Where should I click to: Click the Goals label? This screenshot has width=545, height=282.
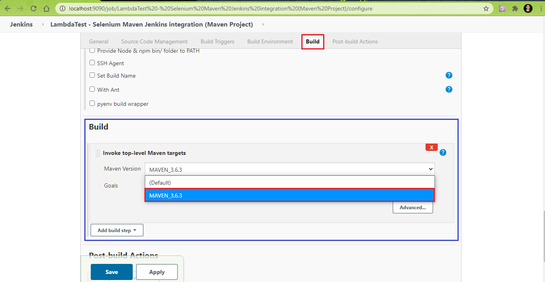tap(111, 185)
